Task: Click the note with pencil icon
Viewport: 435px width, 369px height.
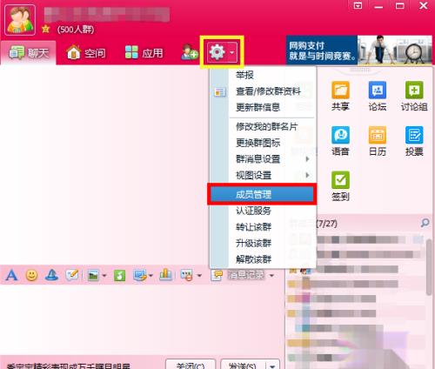Action: (x=71, y=274)
